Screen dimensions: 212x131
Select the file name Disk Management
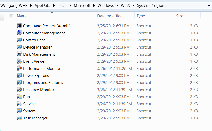pyautogui.click(x=39, y=54)
